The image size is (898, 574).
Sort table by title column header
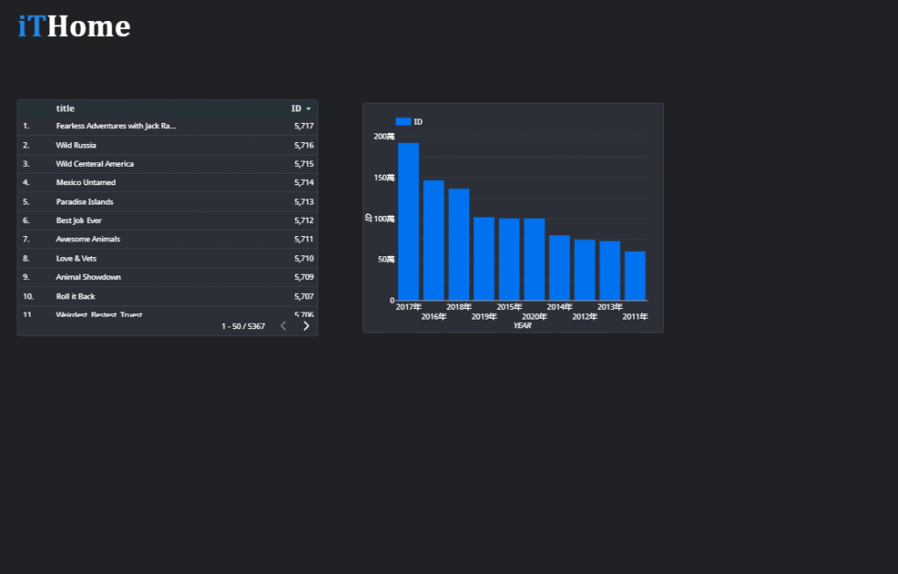65,108
